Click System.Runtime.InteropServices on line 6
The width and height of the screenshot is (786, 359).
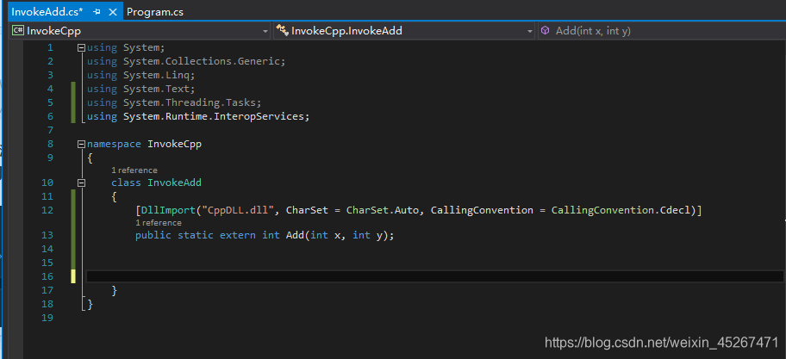click(x=214, y=117)
